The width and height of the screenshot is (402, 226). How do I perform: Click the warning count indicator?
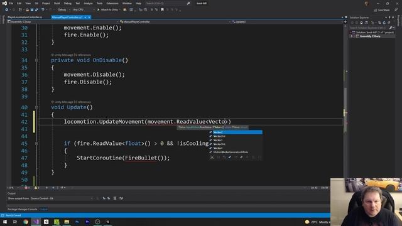point(36,188)
